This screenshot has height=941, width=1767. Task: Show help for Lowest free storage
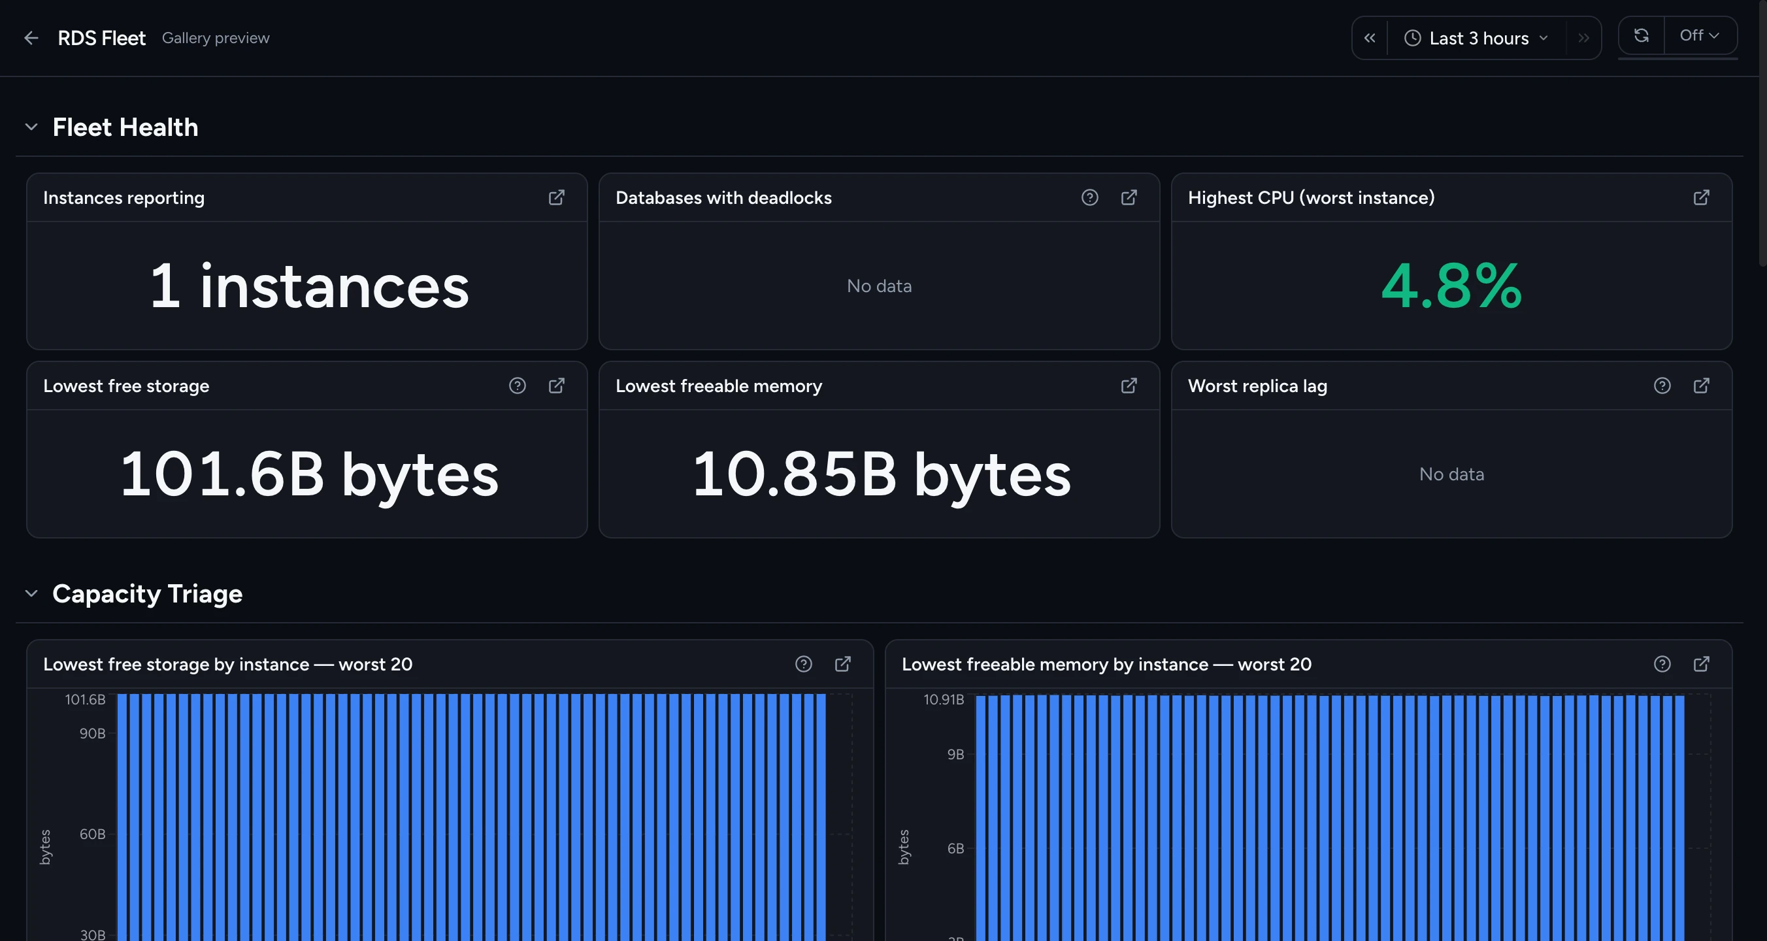pos(517,386)
